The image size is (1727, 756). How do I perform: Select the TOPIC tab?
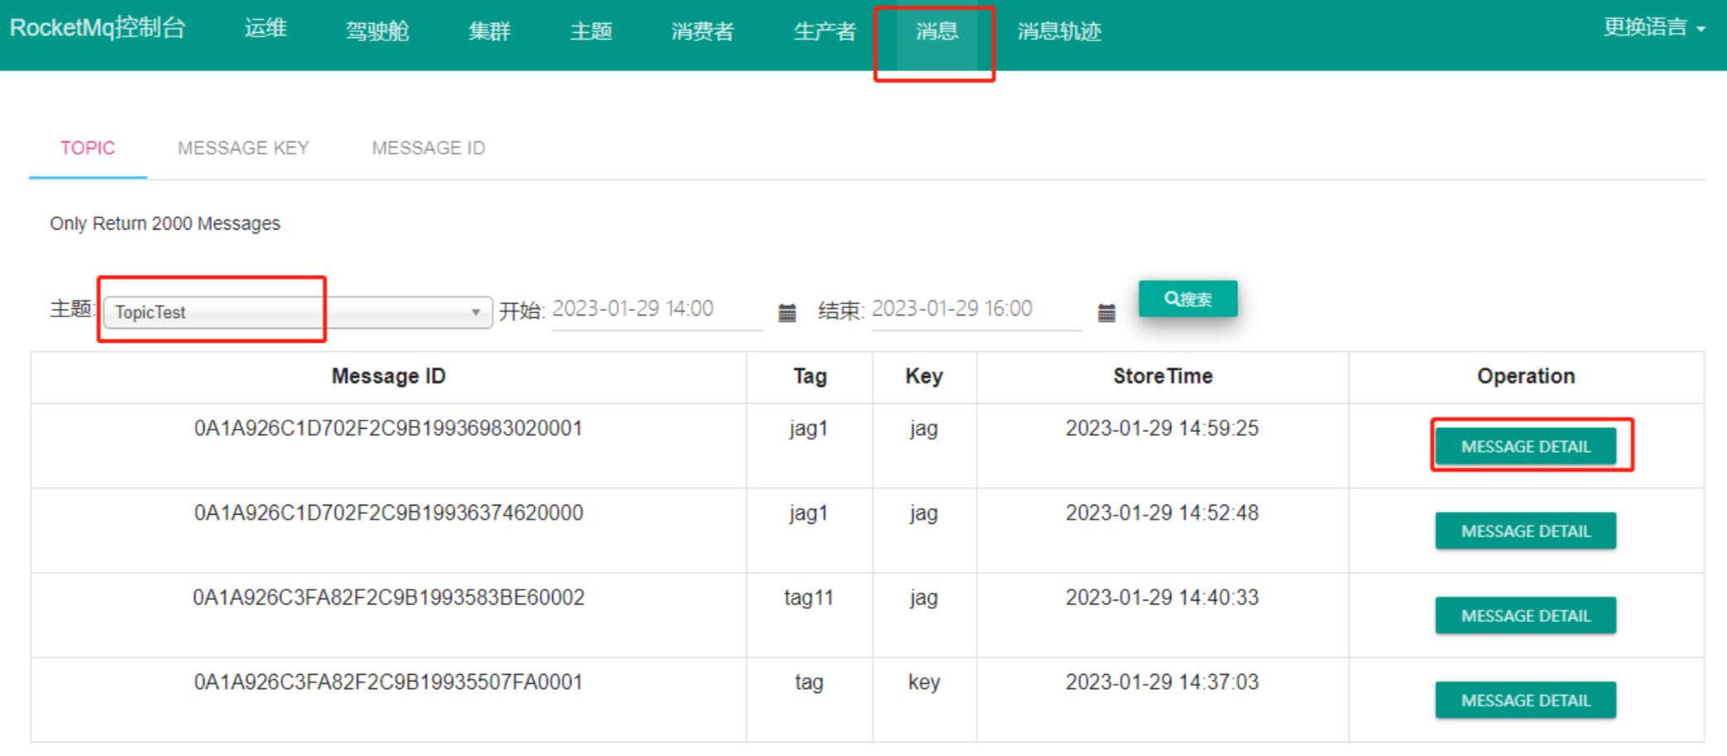click(x=88, y=148)
